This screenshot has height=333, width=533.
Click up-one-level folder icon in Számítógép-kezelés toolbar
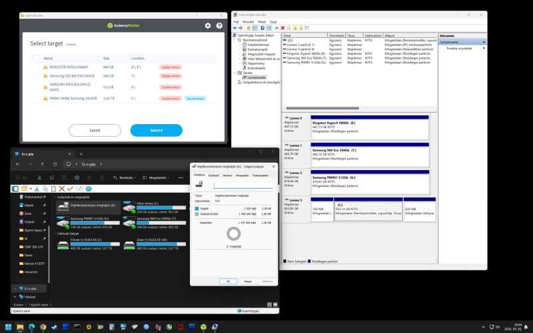249,28
